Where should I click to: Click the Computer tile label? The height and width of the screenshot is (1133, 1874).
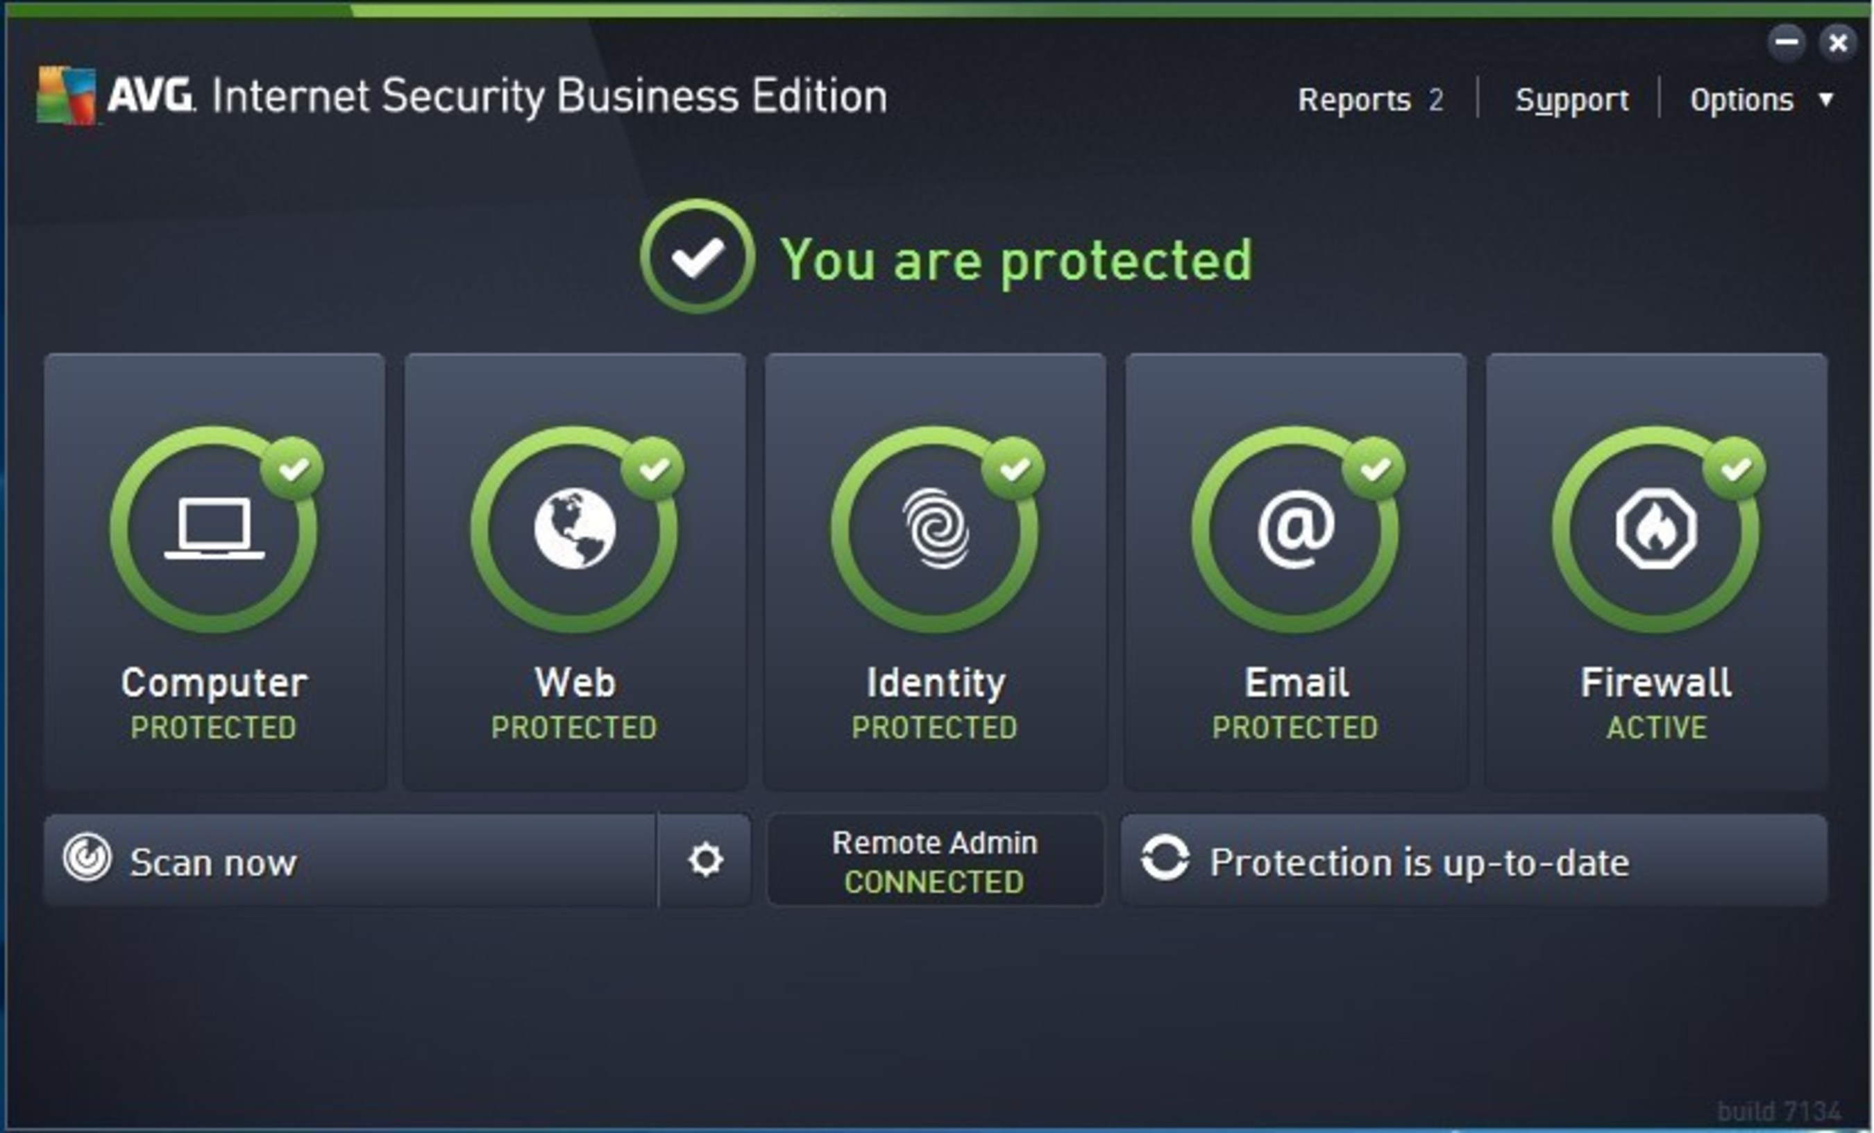[214, 683]
